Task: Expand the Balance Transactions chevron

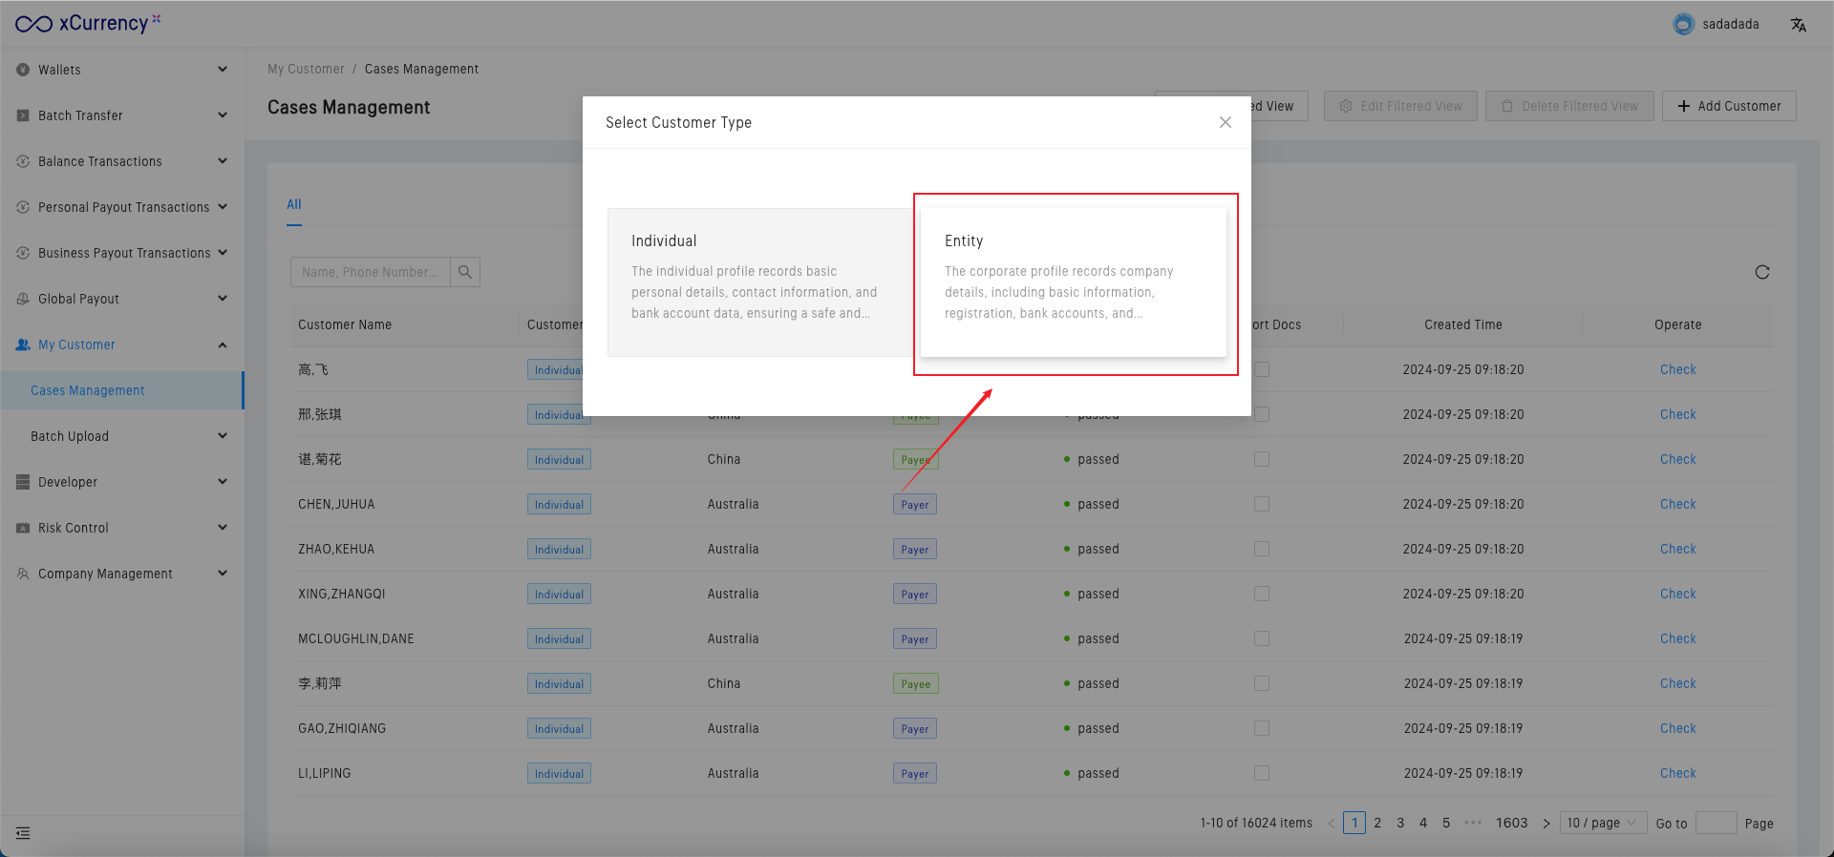Action: (223, 160)
